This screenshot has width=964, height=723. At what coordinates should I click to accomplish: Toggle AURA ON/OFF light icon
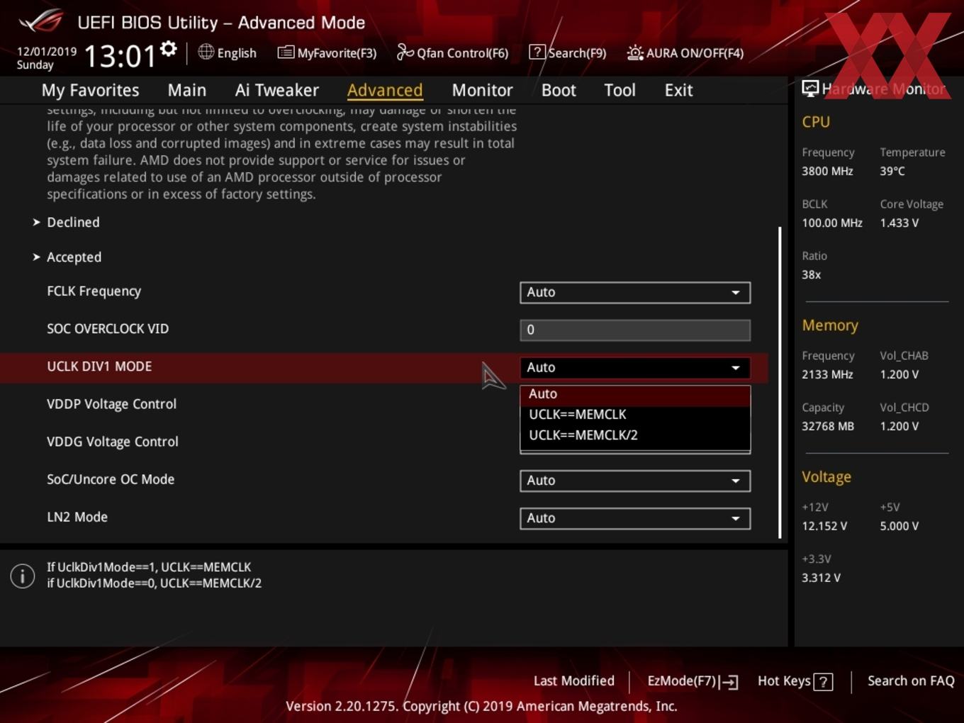[x=635, y=52]
